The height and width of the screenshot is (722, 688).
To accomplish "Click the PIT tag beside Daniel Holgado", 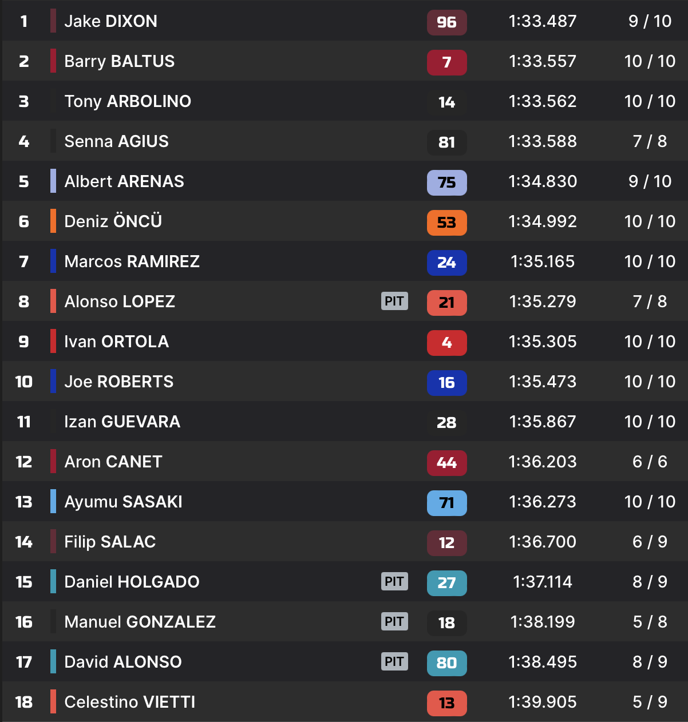I will pos(394,581).
